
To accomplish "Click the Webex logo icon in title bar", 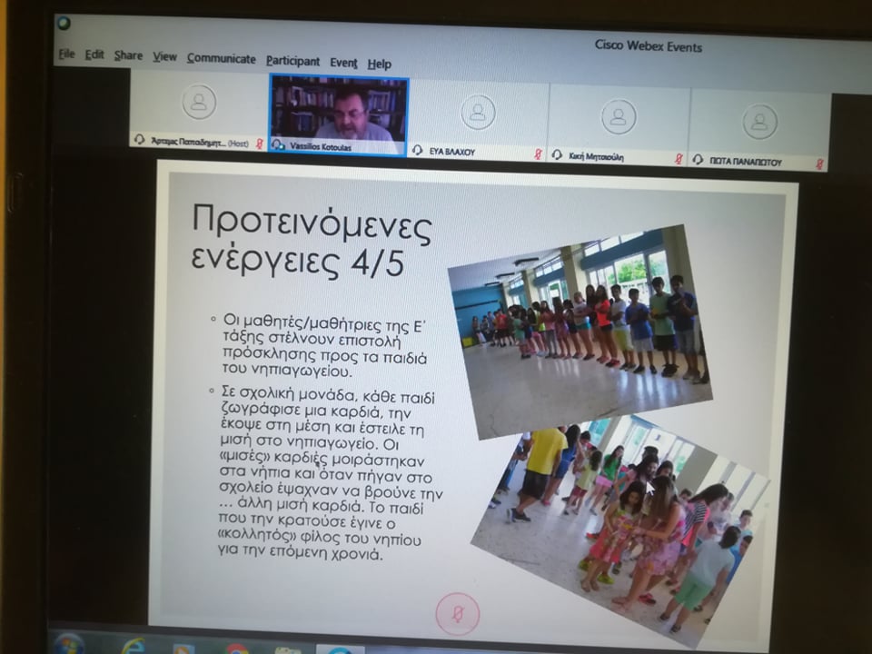I will tap(64, 23).
